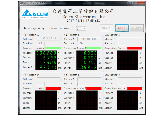The height and width of the screenshot is (115, 163).
Task: Stop the meter monitoring
Action: 122,28
